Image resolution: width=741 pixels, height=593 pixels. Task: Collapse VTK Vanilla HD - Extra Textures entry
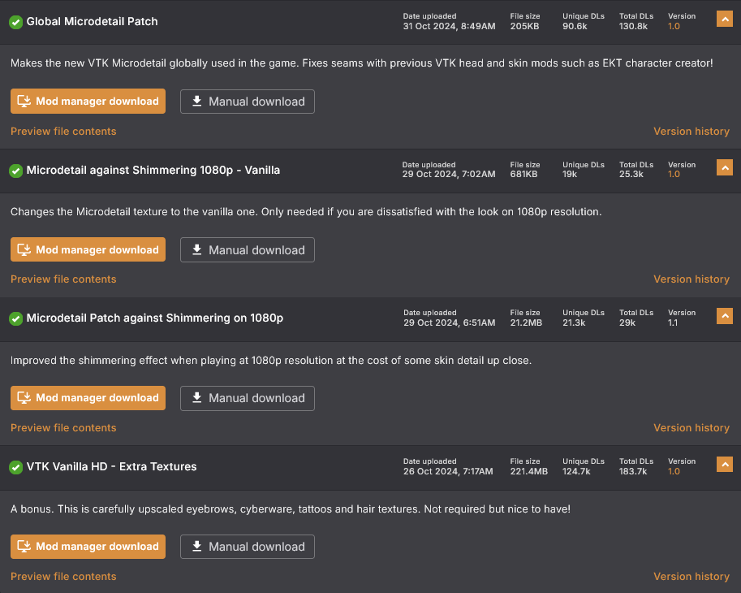click(725, 465)
